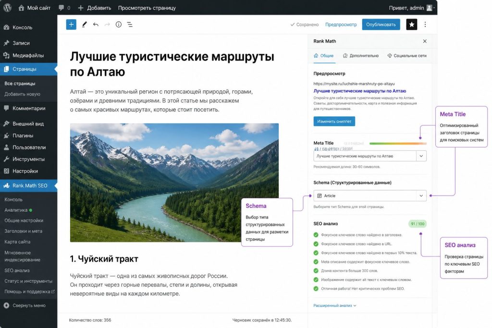Click the redo arrow
Screen dimensions: 492x328
click(107, 24)
